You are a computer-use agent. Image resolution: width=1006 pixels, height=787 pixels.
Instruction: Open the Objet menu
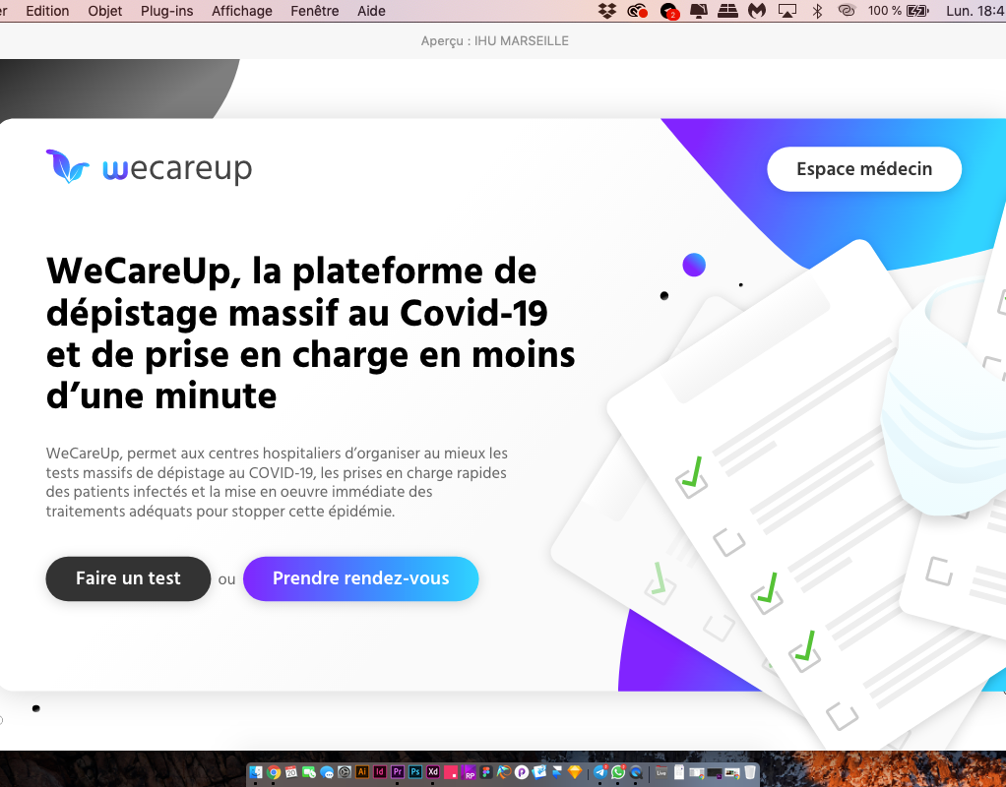click(x=105, y=11)
